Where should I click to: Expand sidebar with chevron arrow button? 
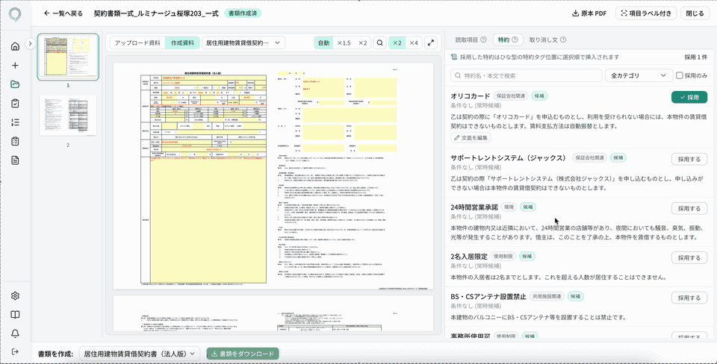point(30,43)
